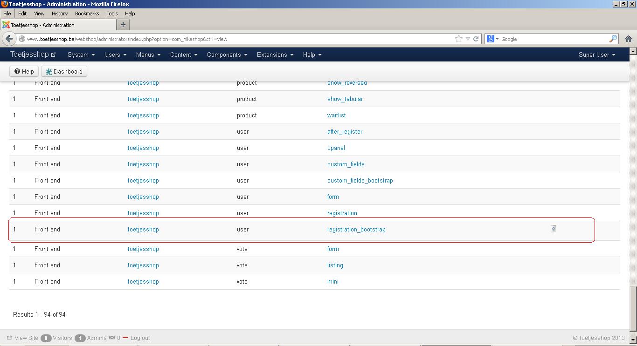The height and width of the screenshot is (346, 637).
Task: Expand the Extensions menu
Action: pos(275,54)
